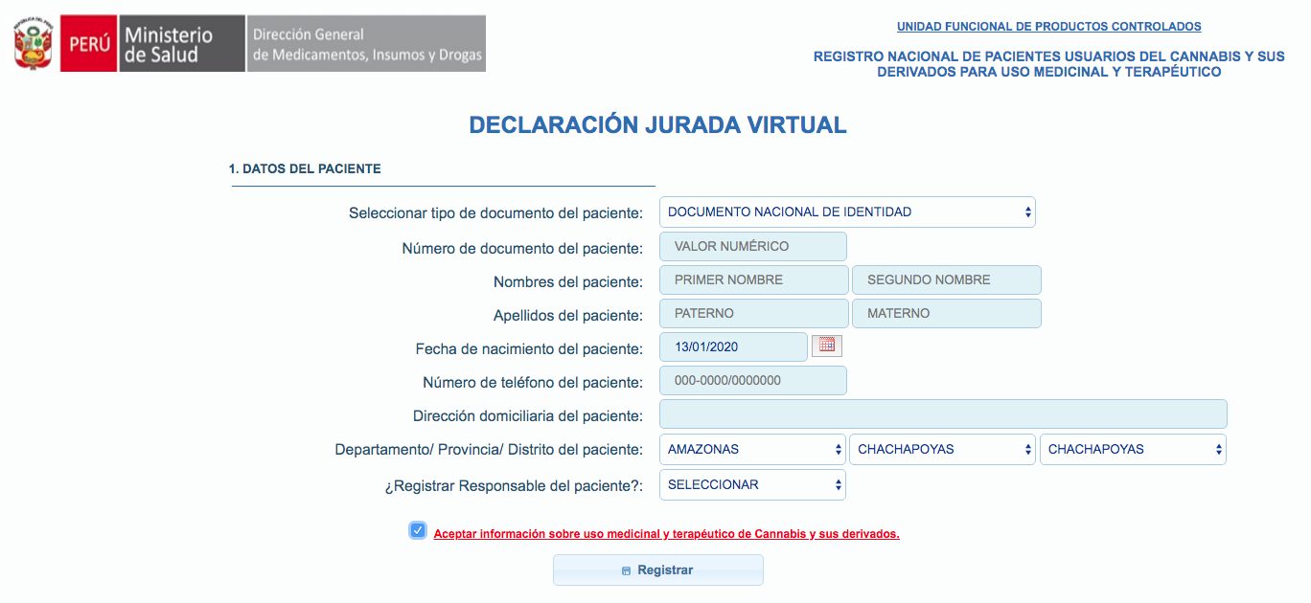This screenshot has width=1311, height=603.
Task: Focus the SEGUNDO NOMBRE field
Action: click(x=947, y=279)
